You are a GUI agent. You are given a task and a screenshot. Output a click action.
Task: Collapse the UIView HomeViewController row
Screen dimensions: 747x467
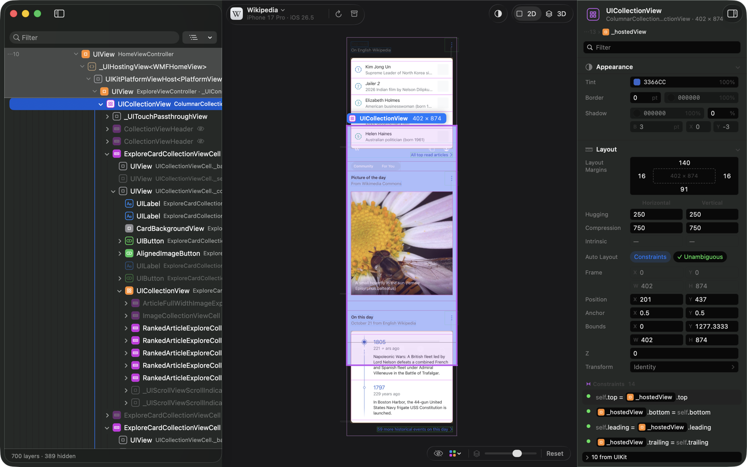pyautogui.click(x=76, y=54)
